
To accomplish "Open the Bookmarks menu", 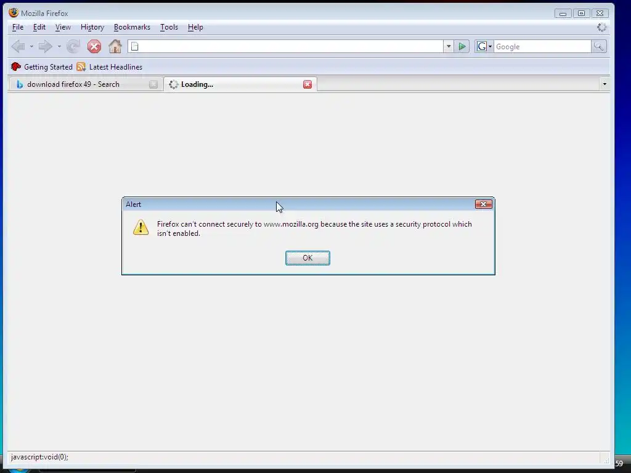I will [132, 27].
